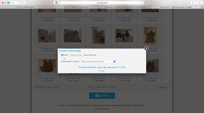Click the Envoyer button
The width and height of the screenshot is (204, 113).
[102, 71]
